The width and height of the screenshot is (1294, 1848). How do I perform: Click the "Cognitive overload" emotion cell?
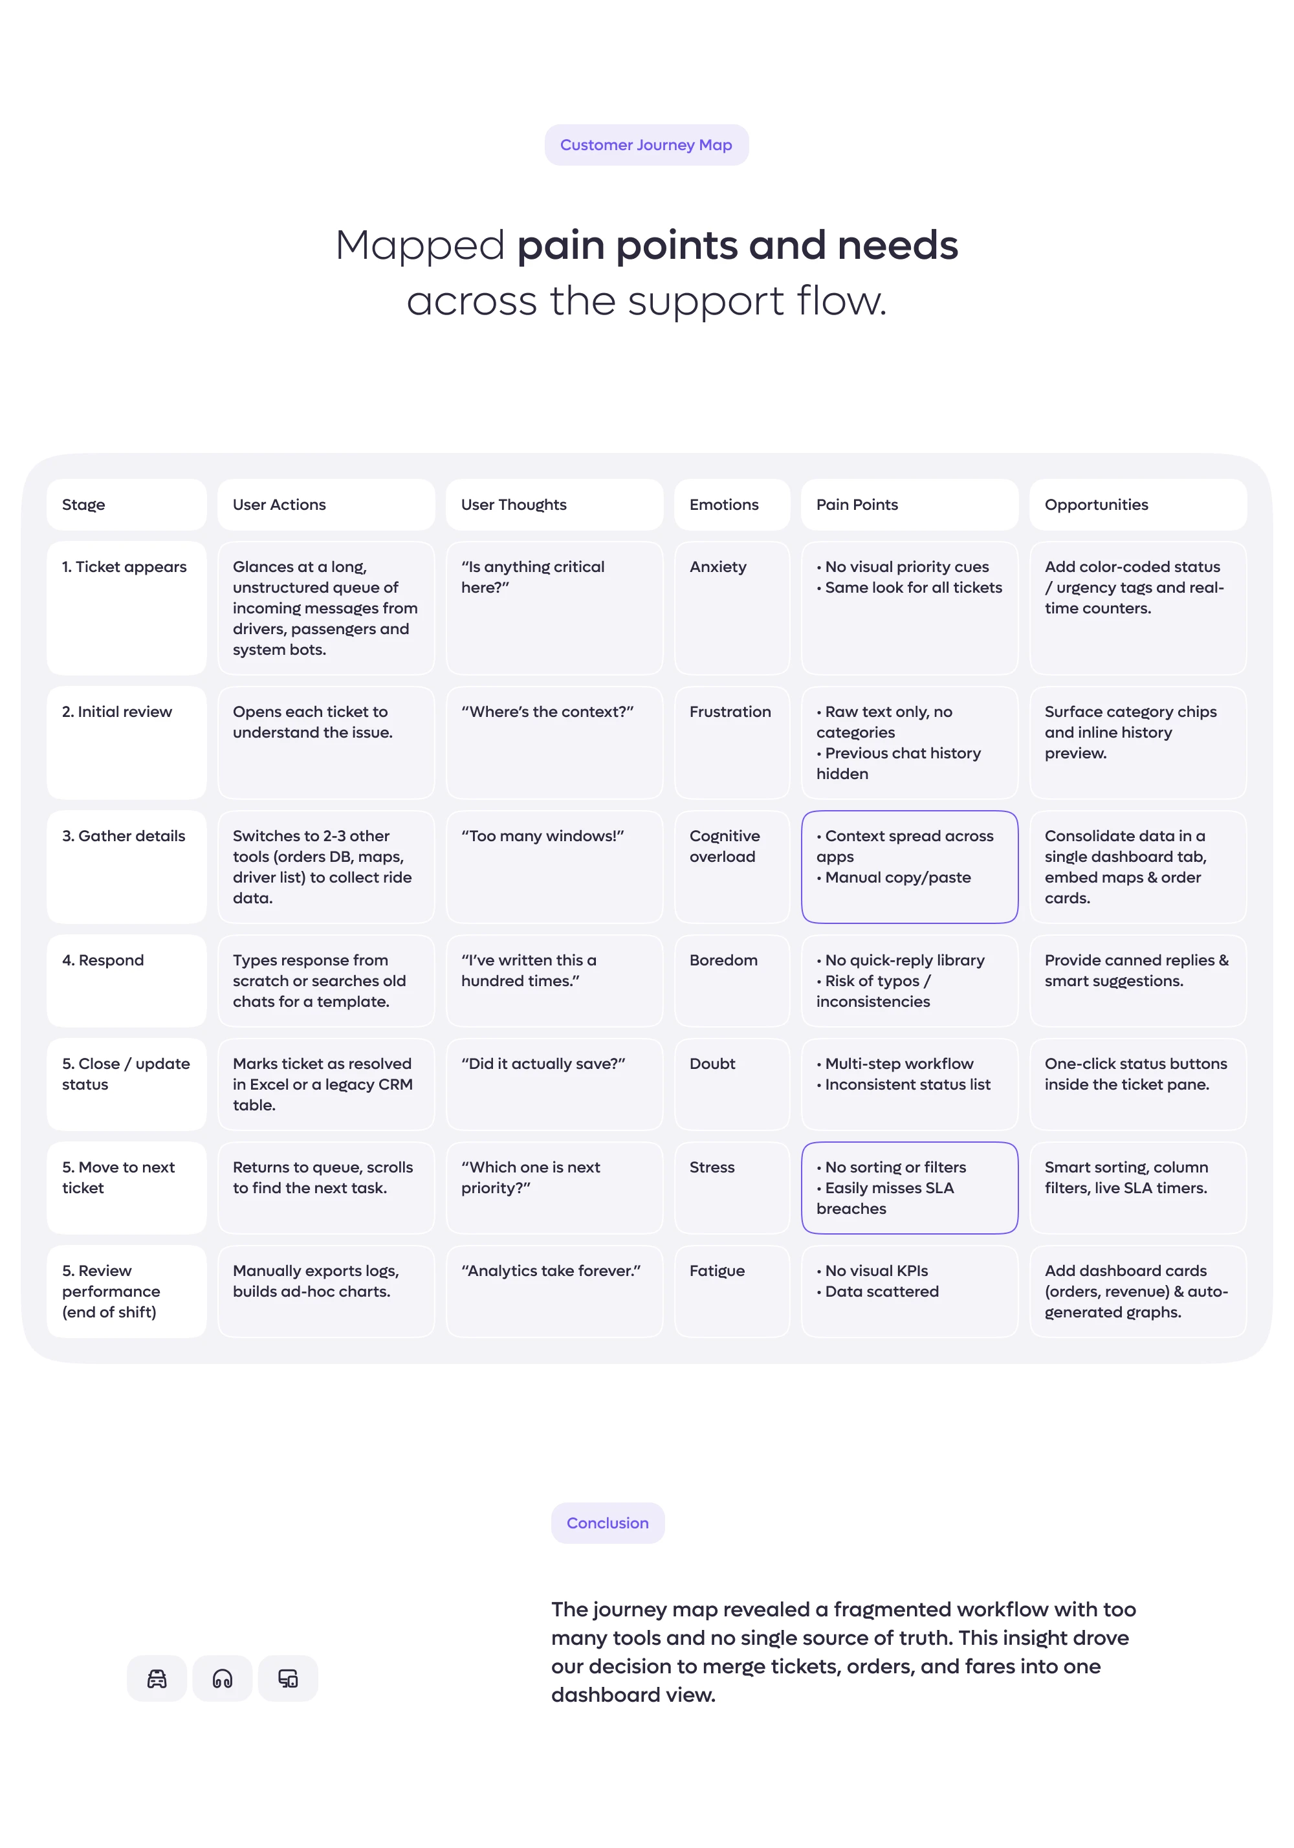tap(732, 867)
